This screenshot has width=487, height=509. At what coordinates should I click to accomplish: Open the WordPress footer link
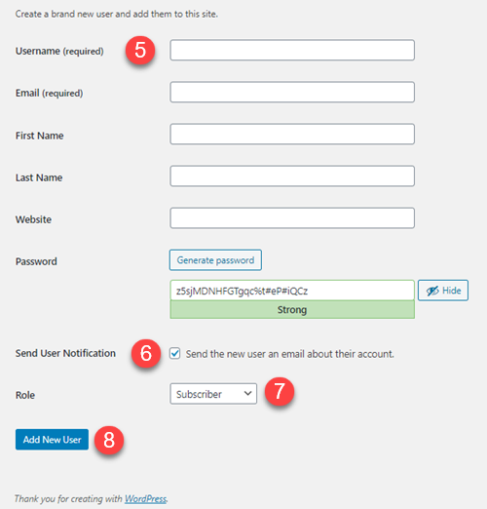coord(145,498)
